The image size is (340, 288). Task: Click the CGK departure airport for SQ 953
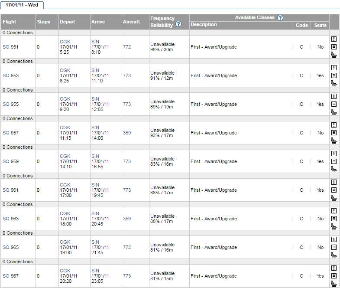pyautogui.click(x=65, y=70)
